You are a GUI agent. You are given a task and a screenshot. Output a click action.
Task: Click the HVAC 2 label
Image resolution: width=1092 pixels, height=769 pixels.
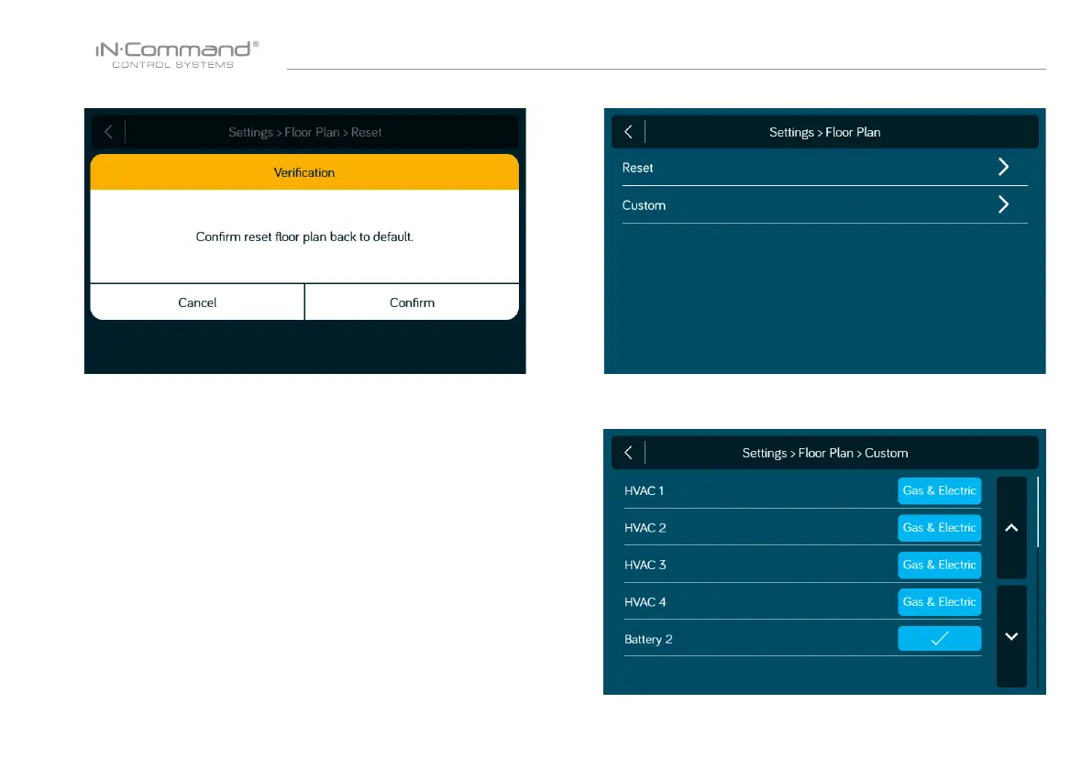[645, 528]
